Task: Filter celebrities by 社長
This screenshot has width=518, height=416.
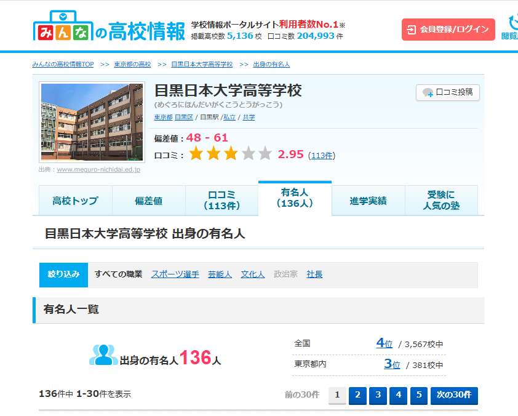Action: point(314,274)
